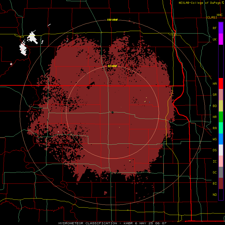Click the black radar site dot at center

112,112
